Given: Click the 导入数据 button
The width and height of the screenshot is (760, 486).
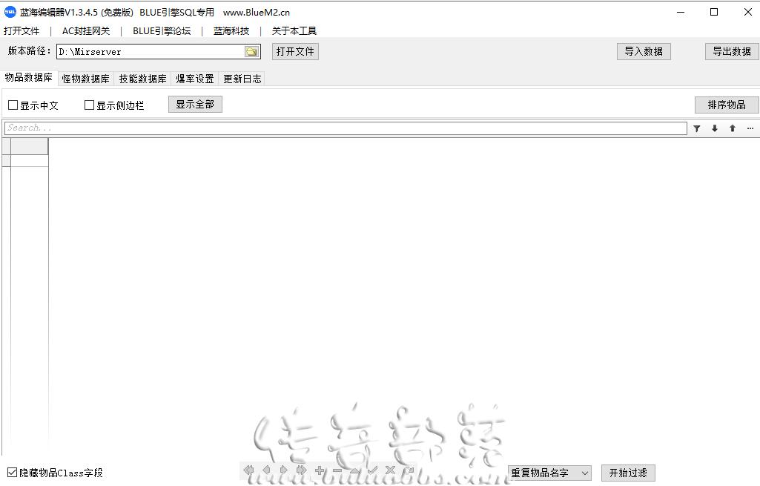Looking at the screenshot, I should click(x=644, y=51).
